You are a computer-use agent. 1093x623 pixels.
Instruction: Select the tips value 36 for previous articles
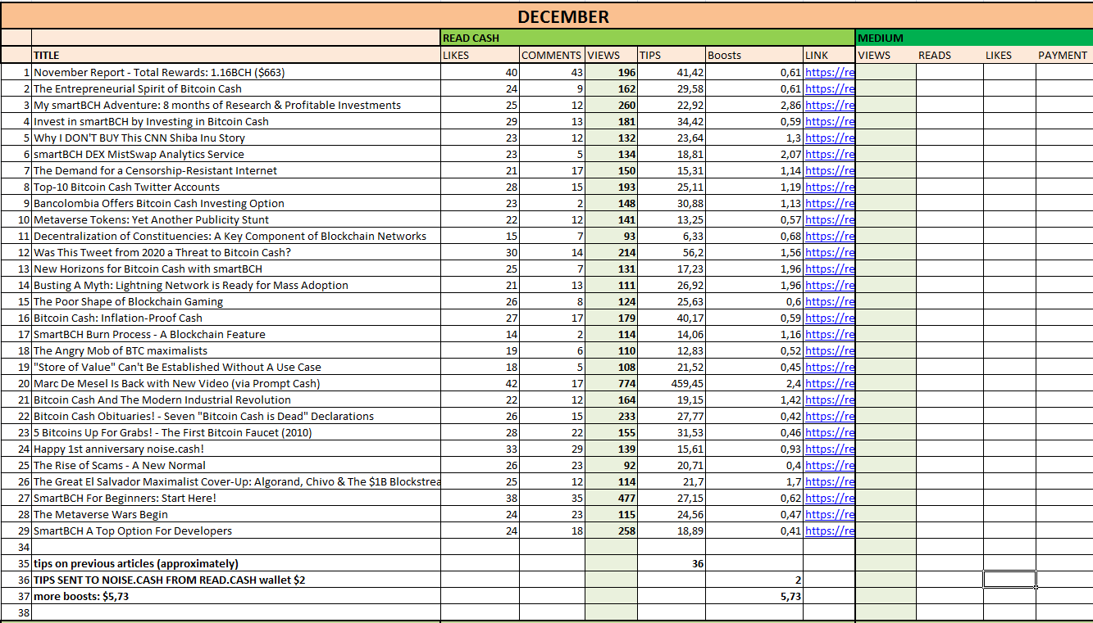coord(672,563)
